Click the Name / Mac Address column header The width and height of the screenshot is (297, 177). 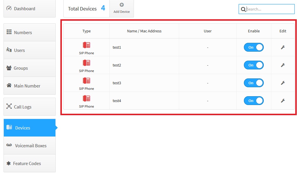click(144, 31)
